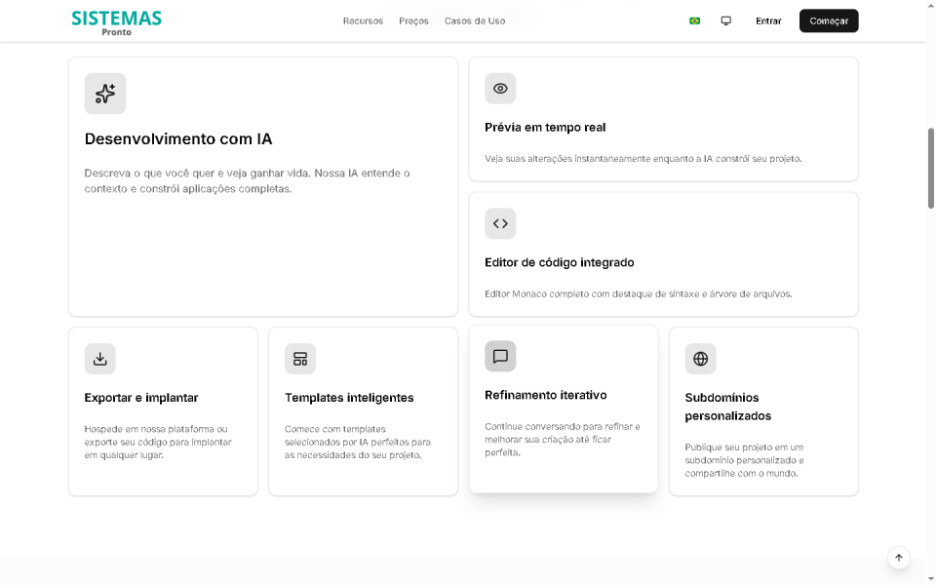This screenshot has width=936, height=585.
Task: Click the Desenvolvimento com IA heading
Action: point(177,139)
